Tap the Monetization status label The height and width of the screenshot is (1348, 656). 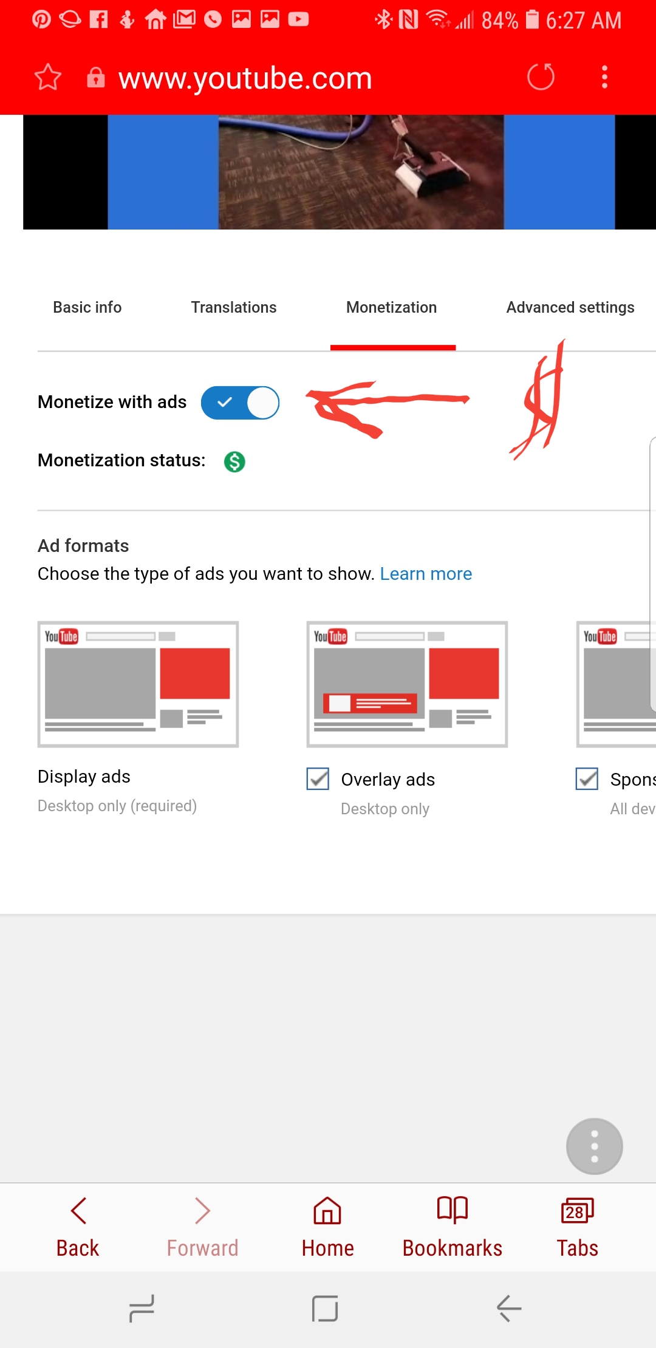(121, 460)
